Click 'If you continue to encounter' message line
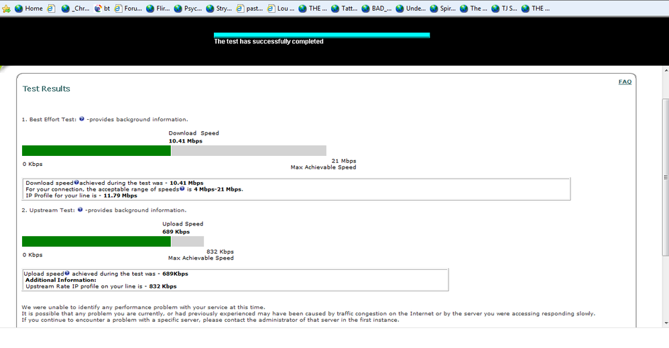The height and width of the screenshot is (348, 669). [210, 320]
